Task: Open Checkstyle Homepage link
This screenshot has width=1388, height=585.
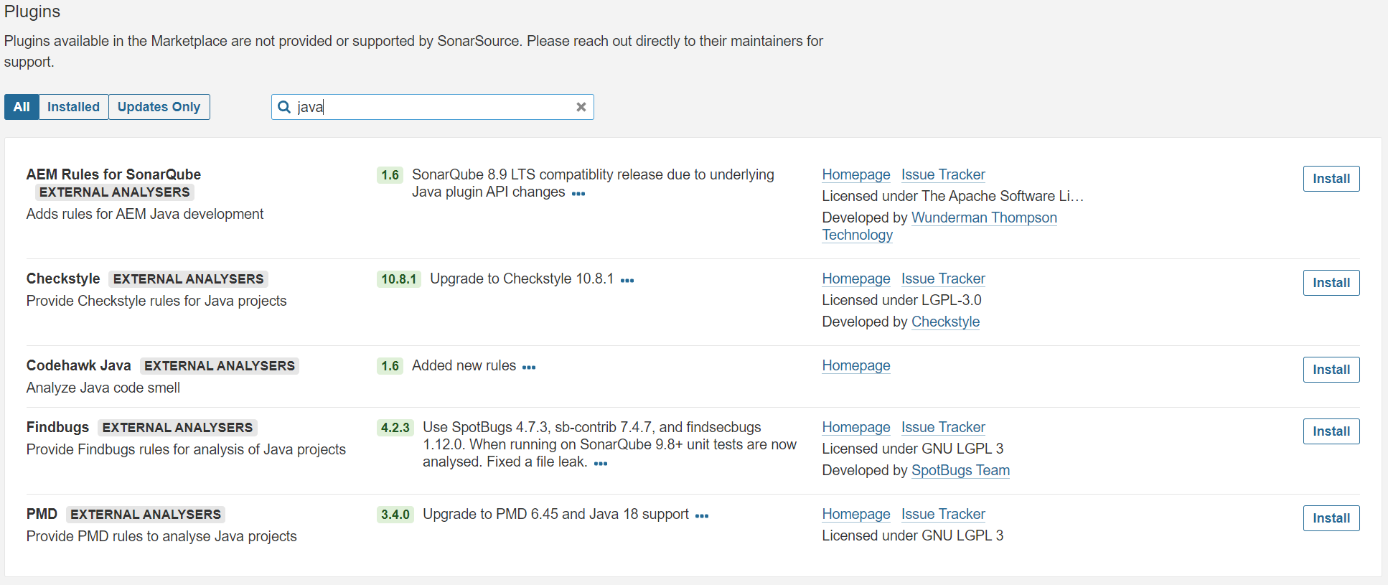Action: (x=856, y=279)
